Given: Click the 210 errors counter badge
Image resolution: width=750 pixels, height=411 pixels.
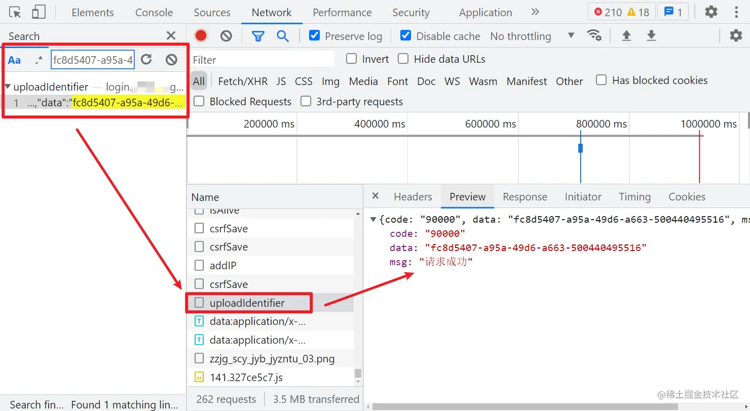Looking at the screenshot, I should [608, 12].
